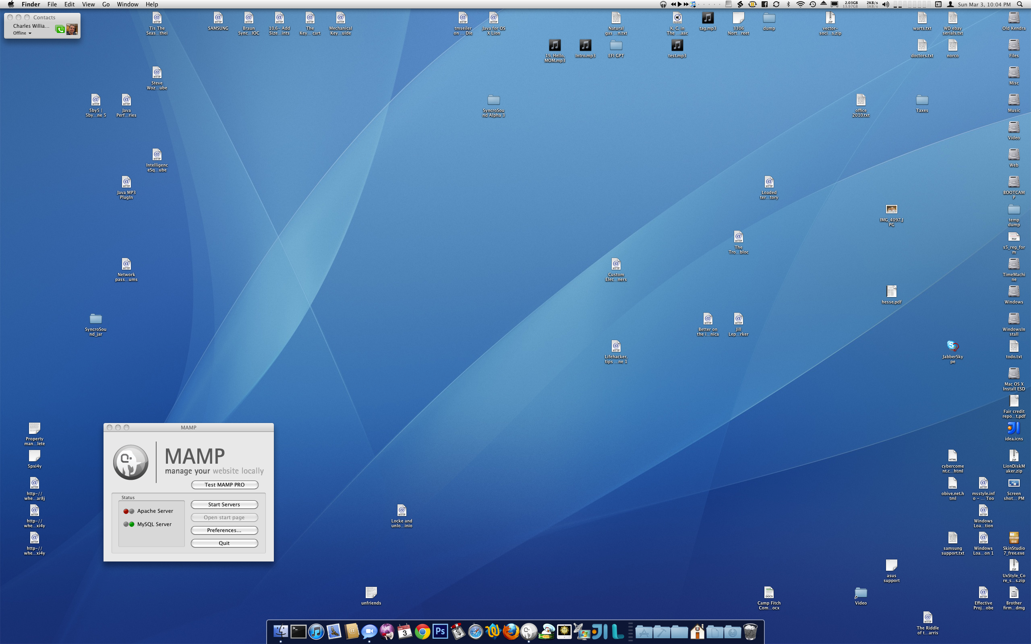The height and width of the screenshot is (644, 1031).
Task: Open the Finder menu
Action: (31, 4)
